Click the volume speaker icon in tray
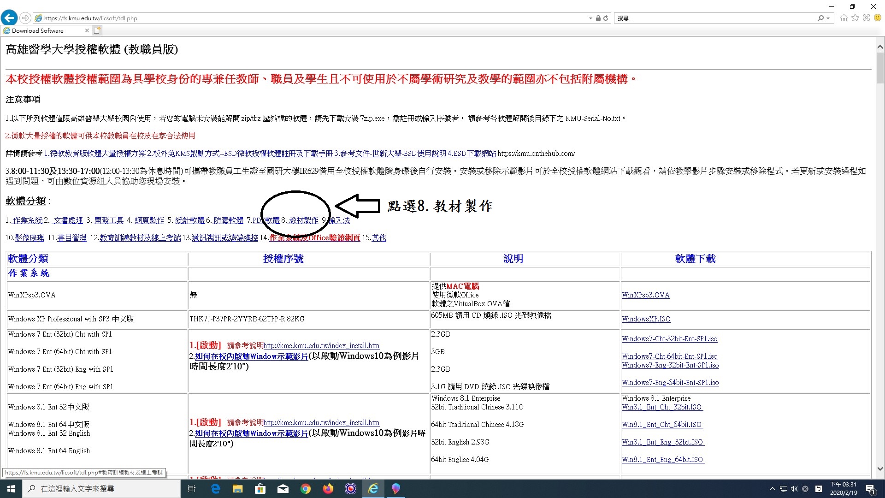The image size is (885, 498). [x=794, y=489]
